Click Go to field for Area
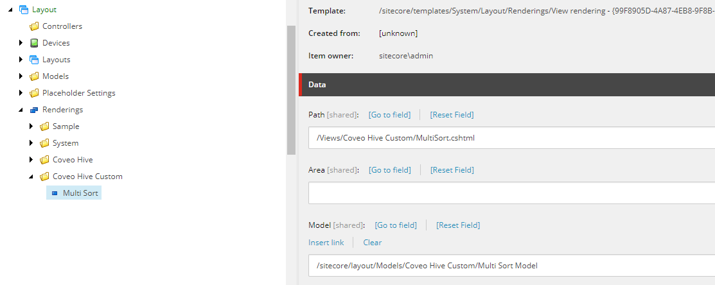The image size is (715, 285). pyautogui.click(x=389, y=170)
